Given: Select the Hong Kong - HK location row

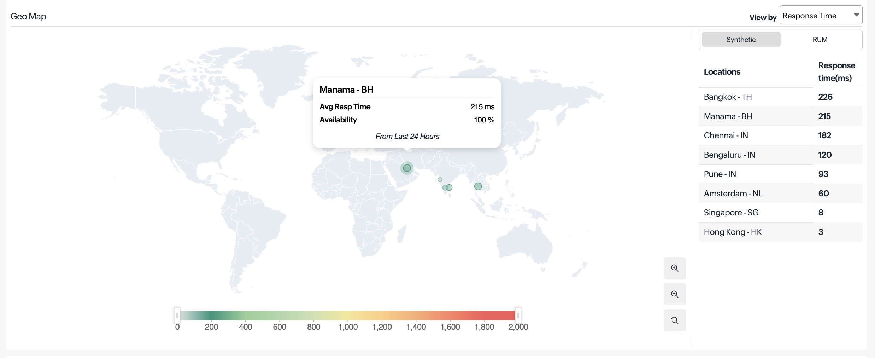Looking at the screenshot, I should click(x=780, y=232).
